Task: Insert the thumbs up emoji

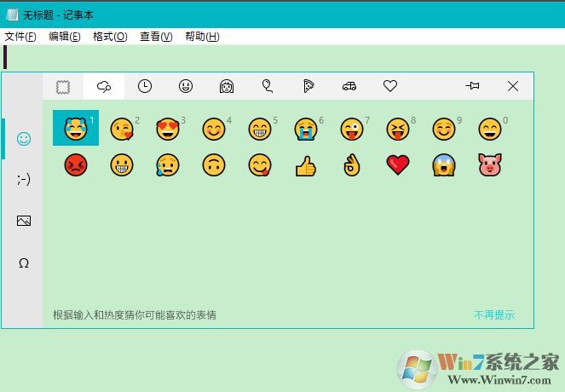Action: coord(306,165)
